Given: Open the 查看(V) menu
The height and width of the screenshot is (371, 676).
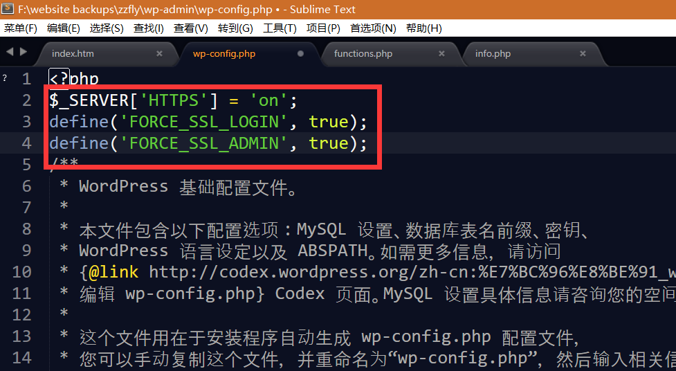Looking at the screenshot, I should tap(190, 28).
